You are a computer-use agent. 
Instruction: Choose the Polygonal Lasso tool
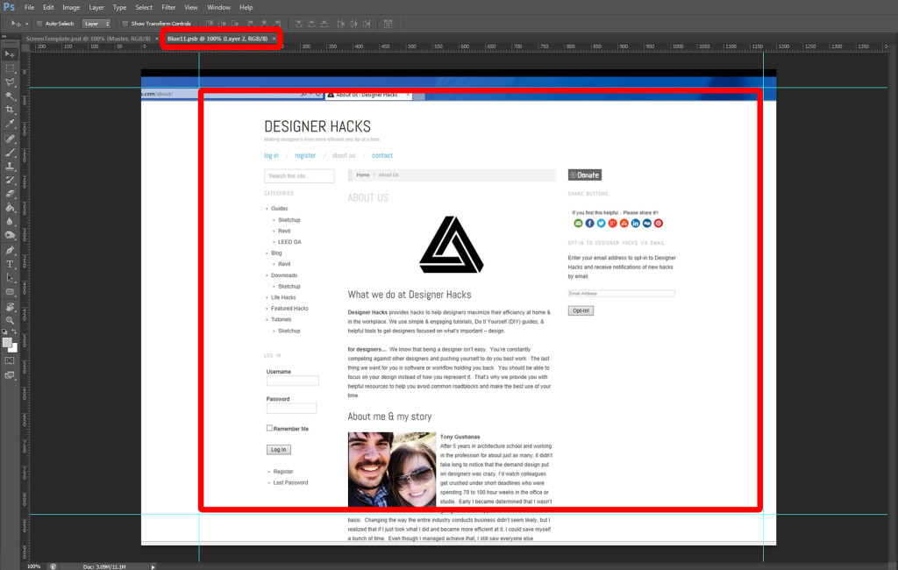click(x=10, y=82)
